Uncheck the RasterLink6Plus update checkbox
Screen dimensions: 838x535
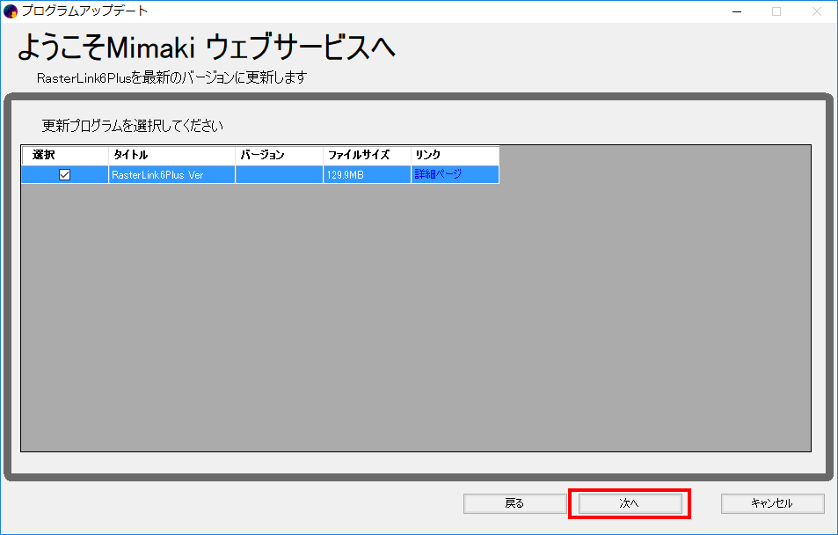65,174
